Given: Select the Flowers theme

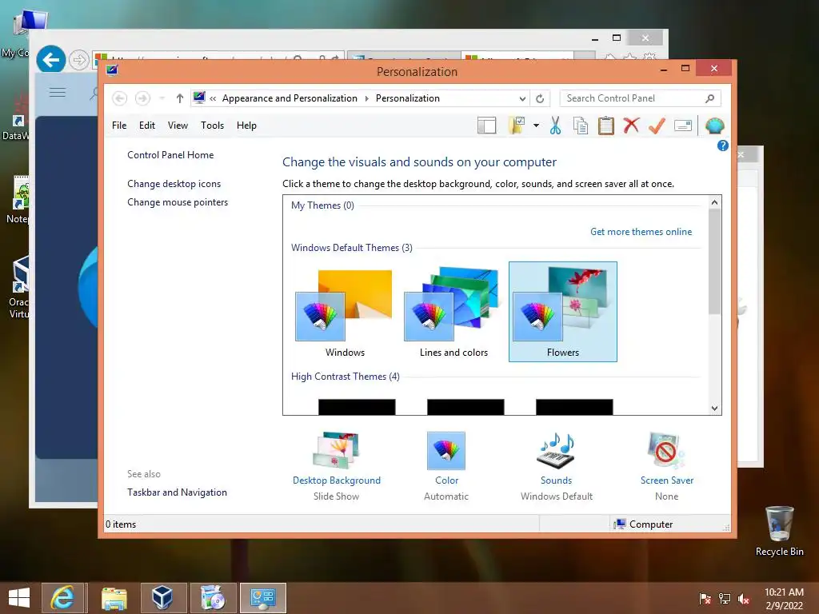Looking at the screenshot, I should [562, 312].
